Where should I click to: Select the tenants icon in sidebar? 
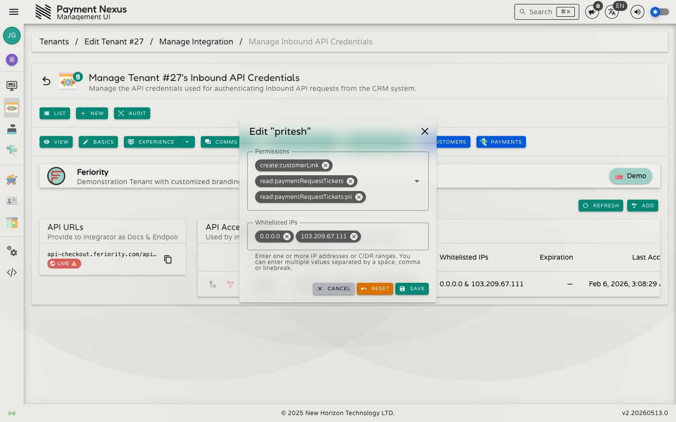[12, 108]
